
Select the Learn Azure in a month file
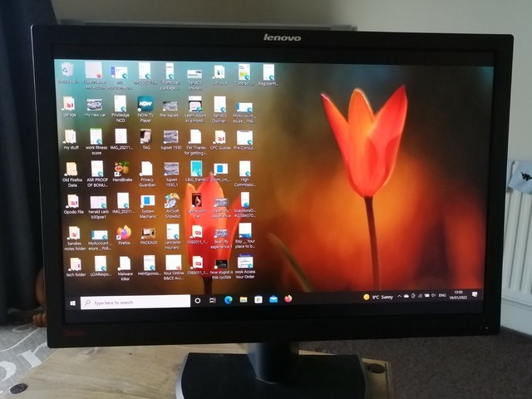195,109
